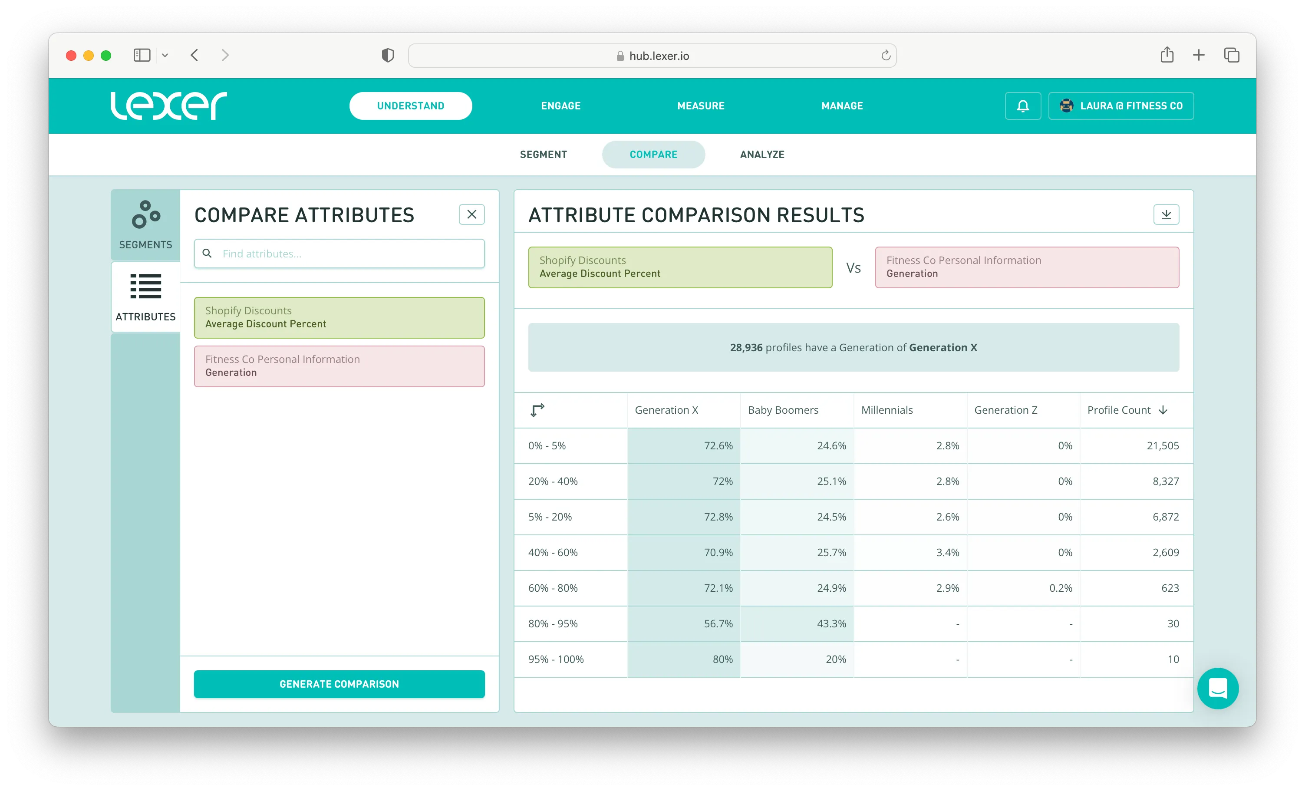Select the green Average Discount Percent attribute card

click(339, 317)
